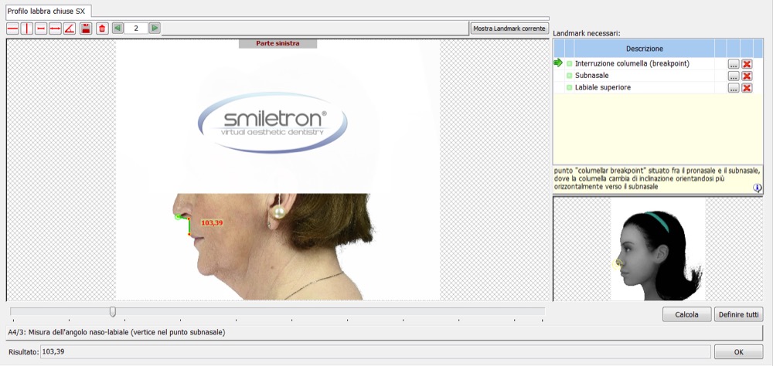
Task: Click the female head reference thumbnail
Action: tap(658, 249)
